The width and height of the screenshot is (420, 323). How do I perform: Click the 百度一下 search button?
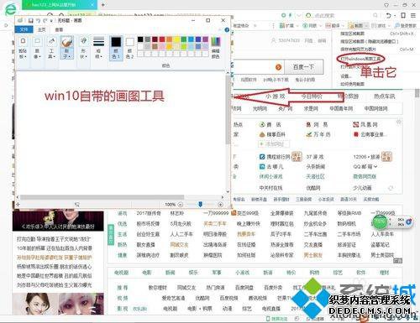[304, 67]
